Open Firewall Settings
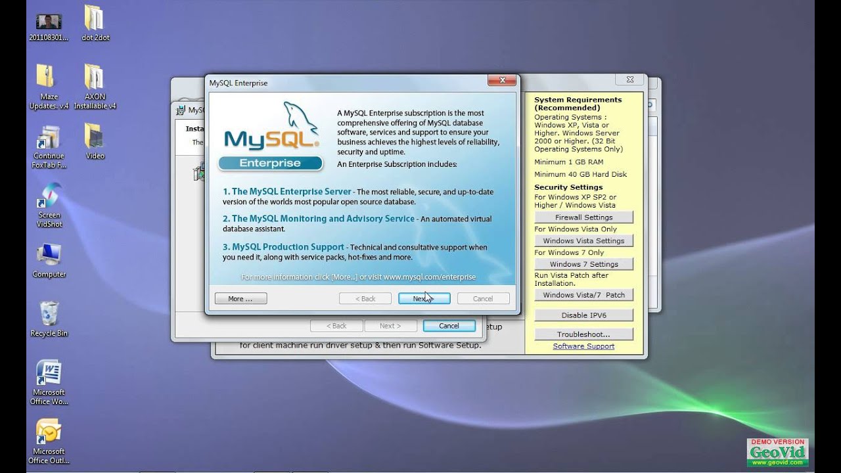Image resolution: width=841 pixels, height=473 pixels. (x=583, y=217)
